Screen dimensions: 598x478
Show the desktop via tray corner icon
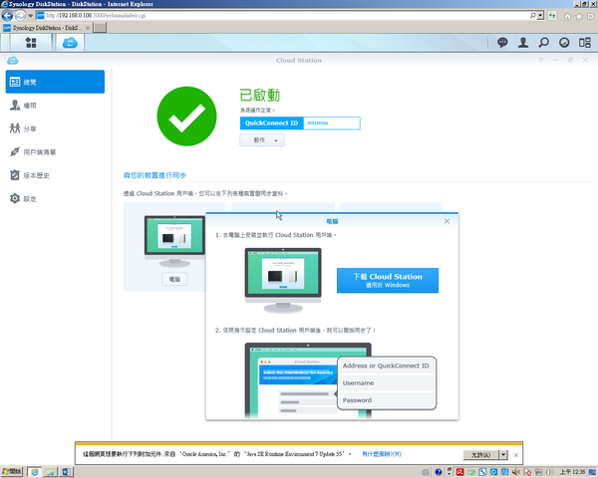[592, 472]
